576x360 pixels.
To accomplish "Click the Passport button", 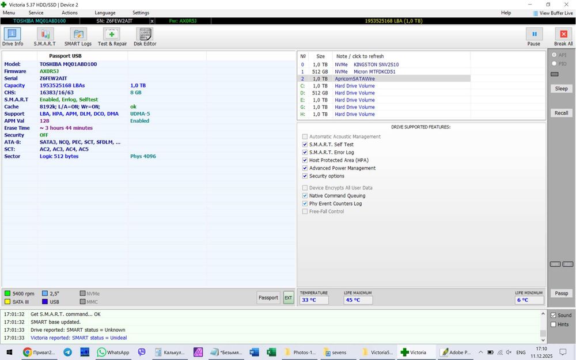I will click(x=268, y=298).
